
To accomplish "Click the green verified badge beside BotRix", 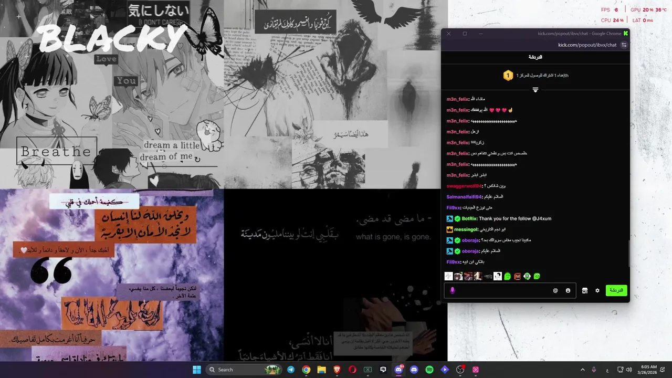I will click(x=457, y=218).
